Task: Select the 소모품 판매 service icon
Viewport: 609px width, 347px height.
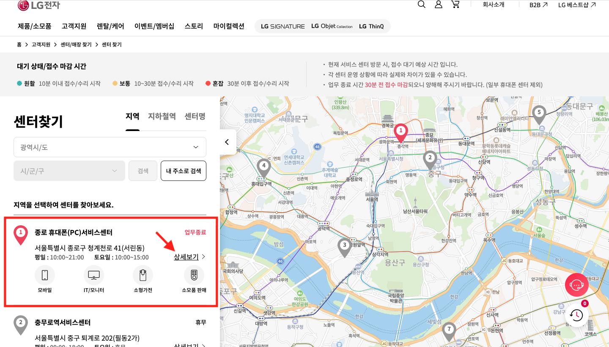Action: [x=194, y=275]
